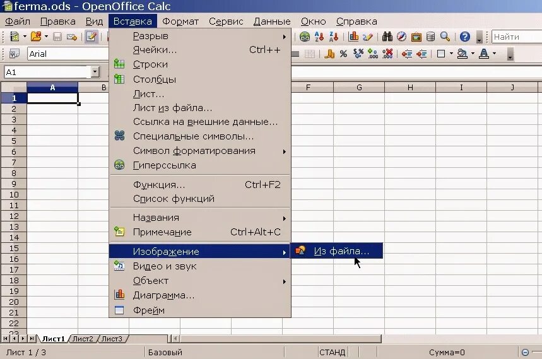Open the Borders dropdown arrow
The width and height of the screenshot is (542, 359).
tap(451, 54)
